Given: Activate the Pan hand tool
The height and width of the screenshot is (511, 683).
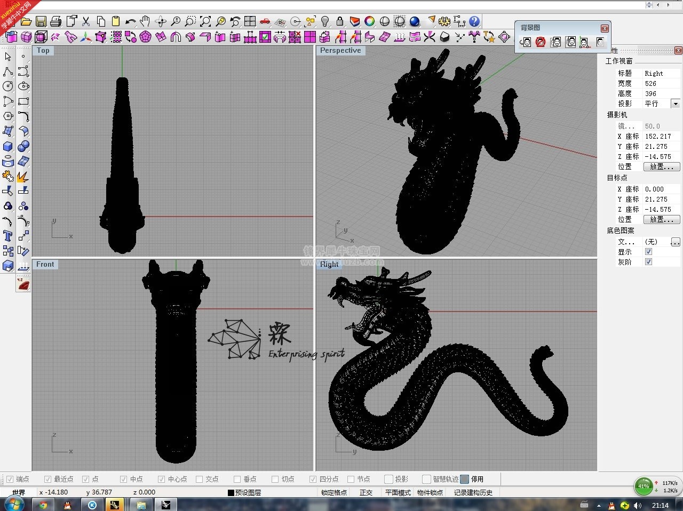Looking at the screenshot, I should pyautogui.click(x=145, y=22).
